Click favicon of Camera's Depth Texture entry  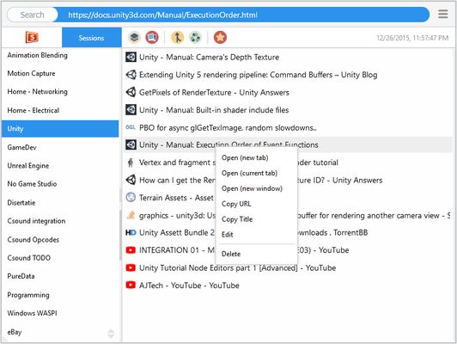click(131, 57)
